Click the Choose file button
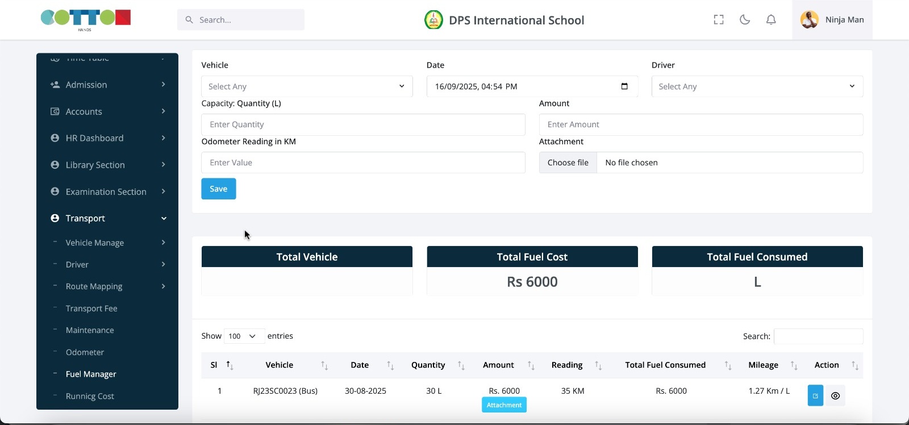Image resolution: width=909 pixels, height=425 pixels. pyautogui.click(x=568, y=163)
